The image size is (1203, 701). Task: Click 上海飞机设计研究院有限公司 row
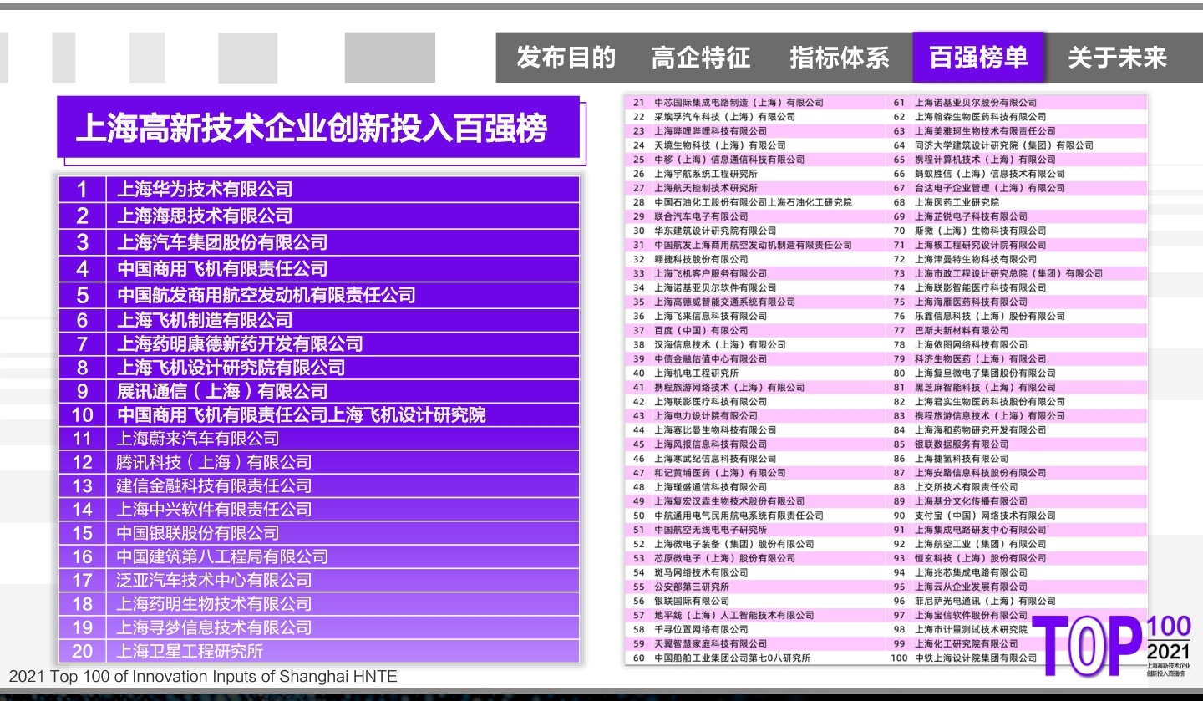319,367
